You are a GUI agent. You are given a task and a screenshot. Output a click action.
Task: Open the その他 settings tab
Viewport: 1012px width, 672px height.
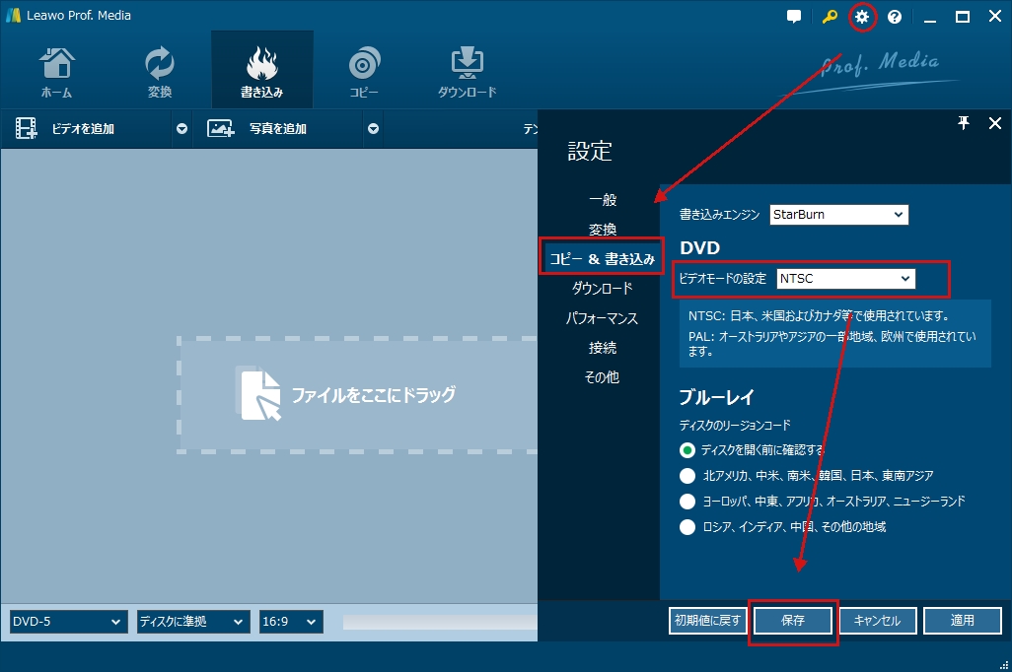click(602, 377)
